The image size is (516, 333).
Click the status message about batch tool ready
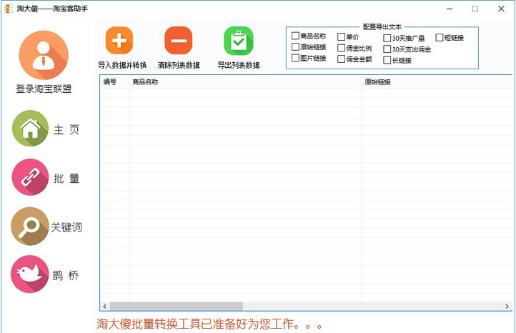tap(209, 324)
